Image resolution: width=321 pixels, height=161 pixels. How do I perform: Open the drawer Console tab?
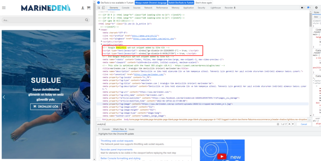point(106,129)
